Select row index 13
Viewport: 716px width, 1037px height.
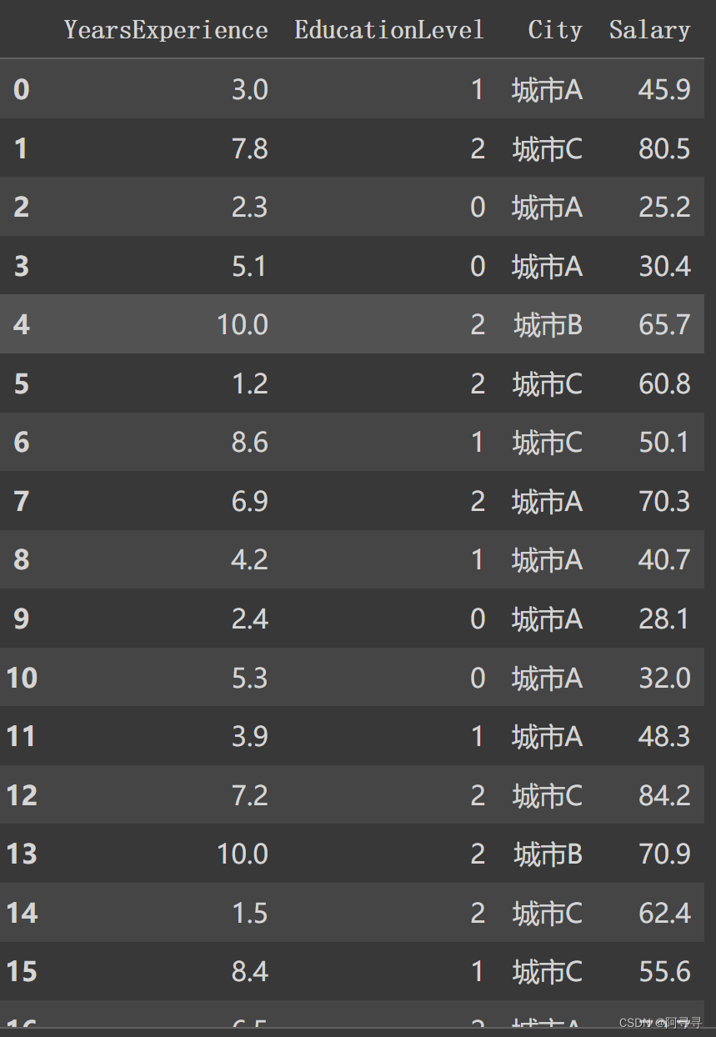tap(22, 854)
